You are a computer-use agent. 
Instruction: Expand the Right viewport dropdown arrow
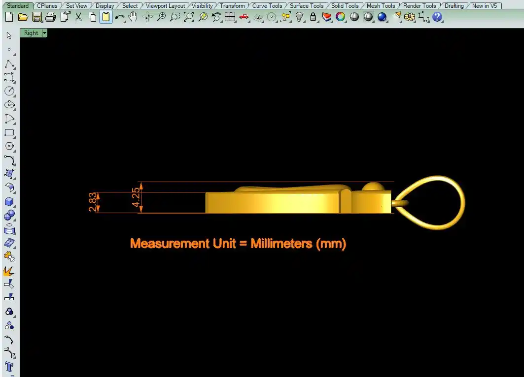[44, 33]
